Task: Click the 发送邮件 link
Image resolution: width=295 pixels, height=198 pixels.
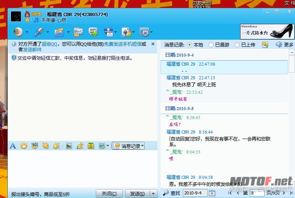Action: point(32,50)
